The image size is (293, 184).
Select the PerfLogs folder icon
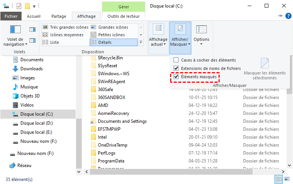[x=93, y=153]
